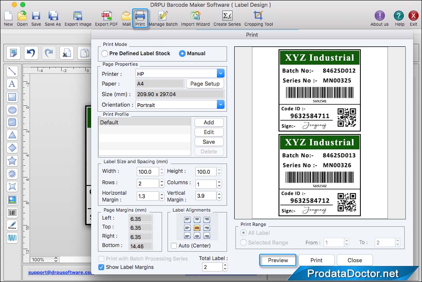422x282 pixels.
Task: Click the Redo arrow icon
Action: tap(49, 53)
